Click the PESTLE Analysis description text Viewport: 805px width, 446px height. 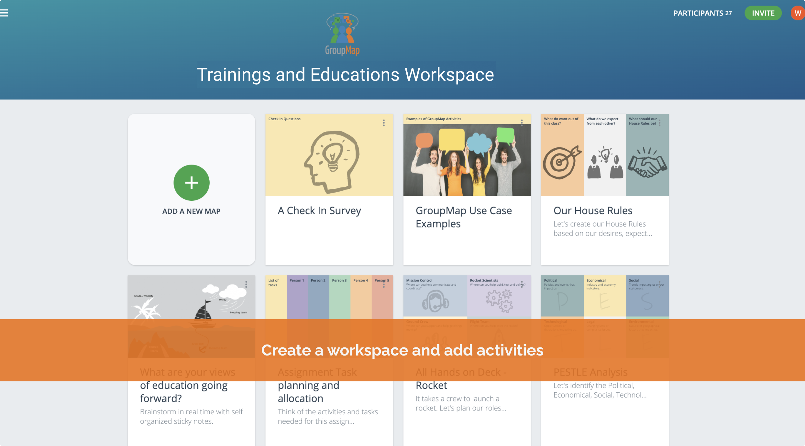[600, 390]
